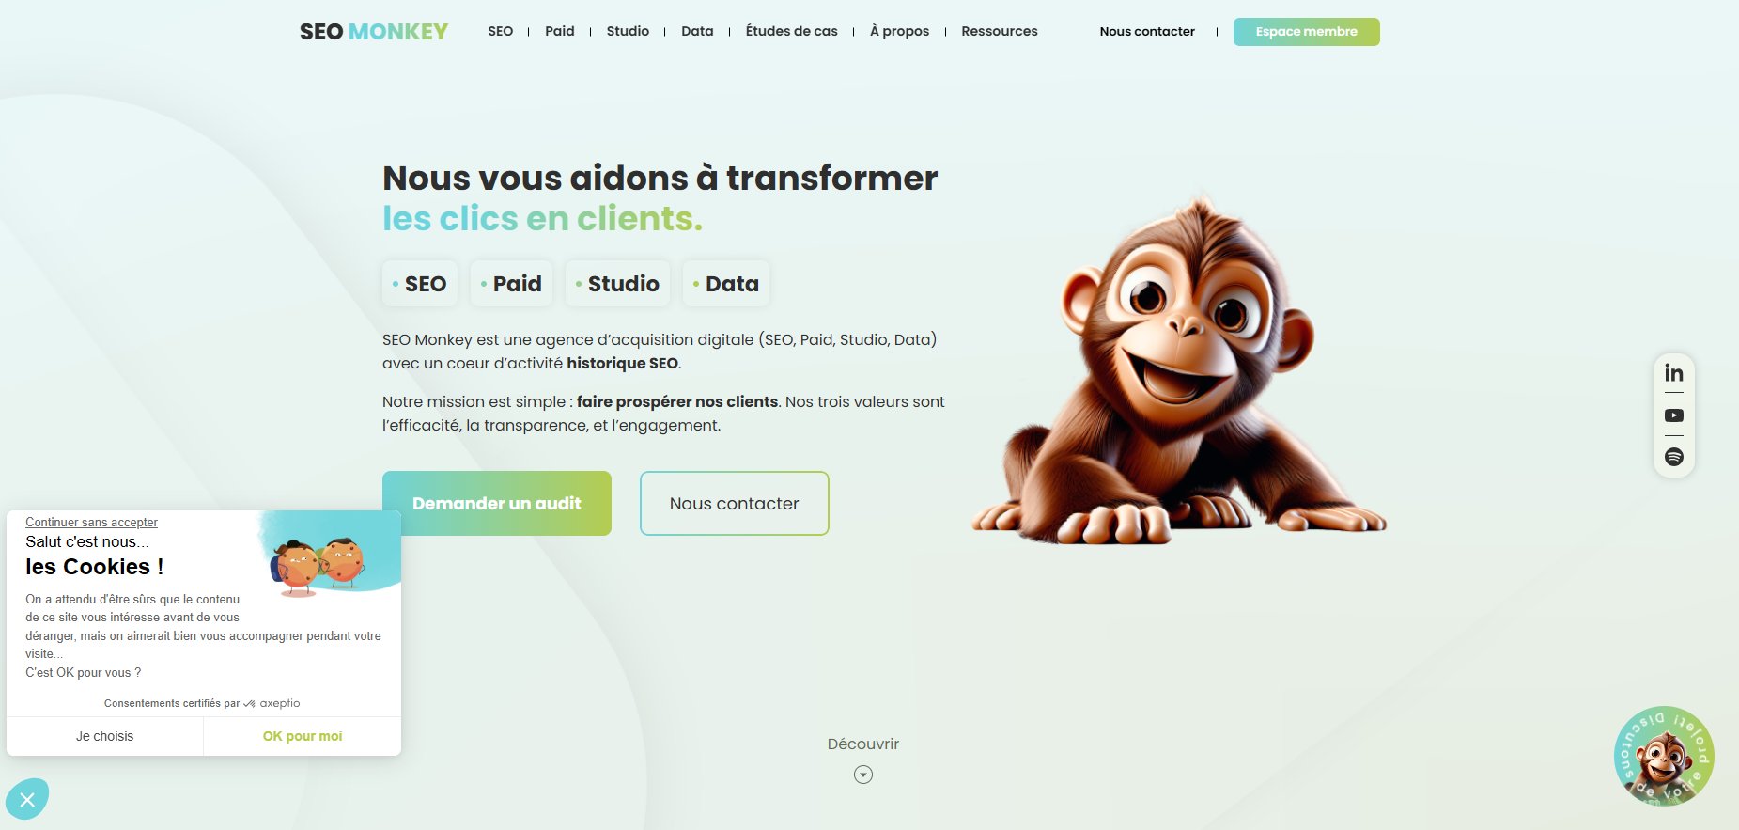Click Demander un audit button
1739x830 pixels.
pyautogui.click(x=497, y=503)
